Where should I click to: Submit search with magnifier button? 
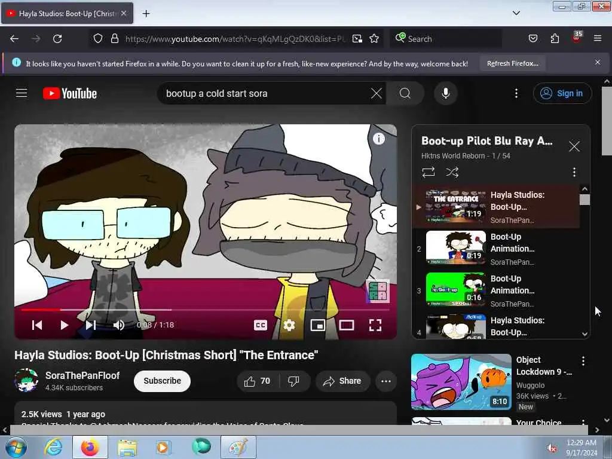point(405,93)
